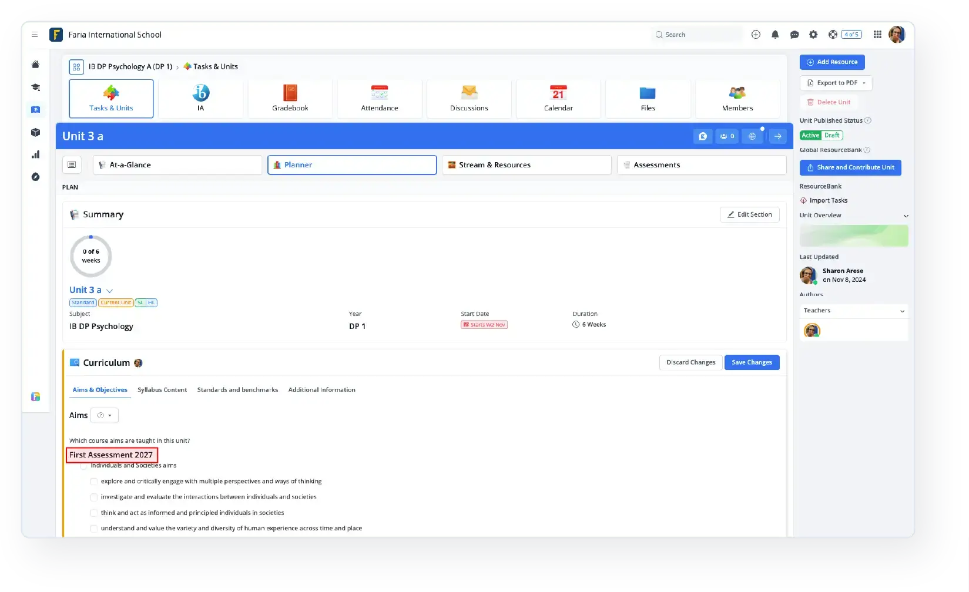This screenshot has width=969, height=592.
Task: Open the Gradebook icon
Action: click(290, 93)
